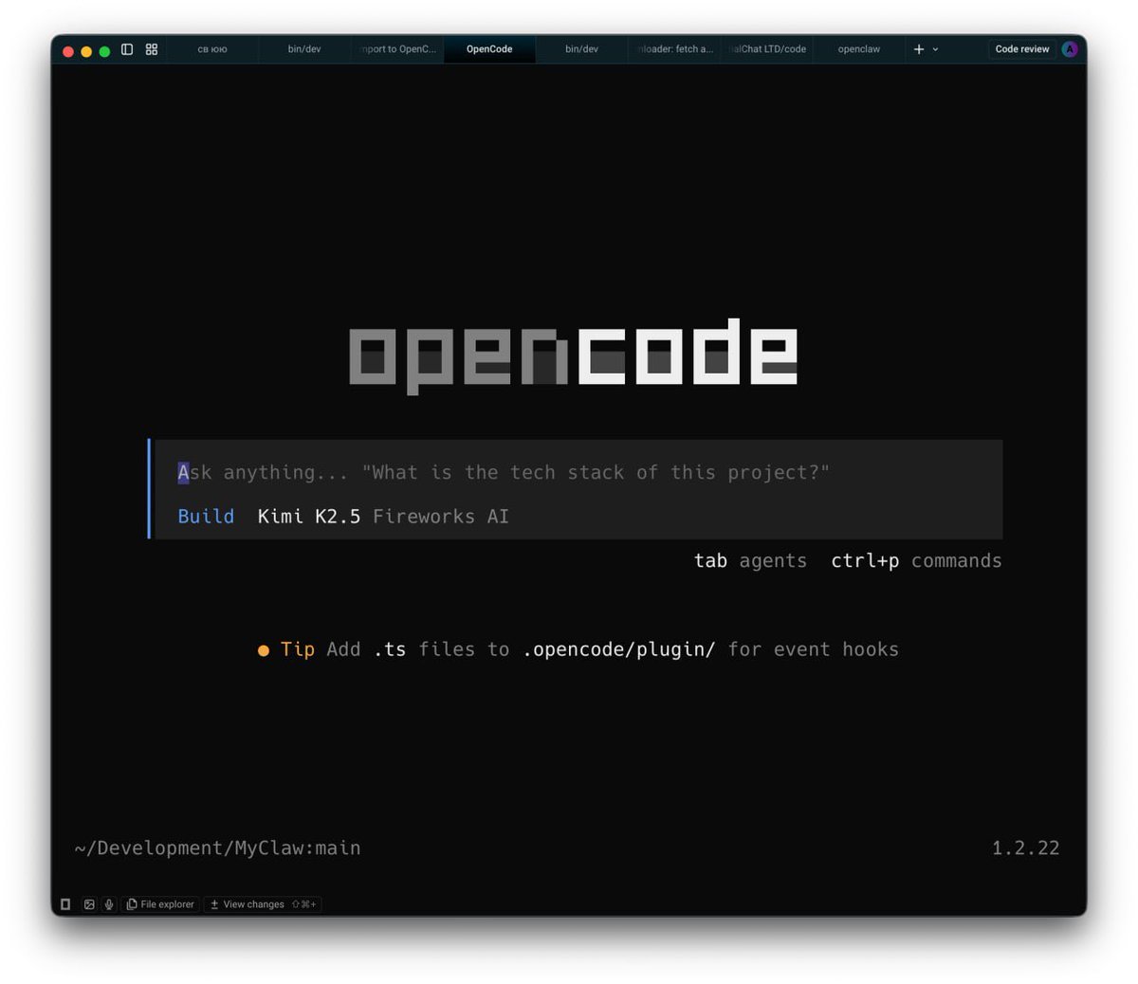Switch to the second bin/dev tab

[x=582, y=49]
